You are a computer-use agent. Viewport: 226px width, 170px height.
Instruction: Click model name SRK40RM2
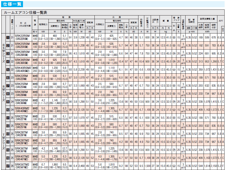click(22, 108)
